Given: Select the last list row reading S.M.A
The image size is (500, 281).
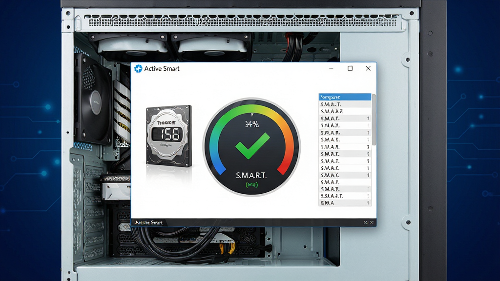Looking at the screenshot, I should click(345, 203).
